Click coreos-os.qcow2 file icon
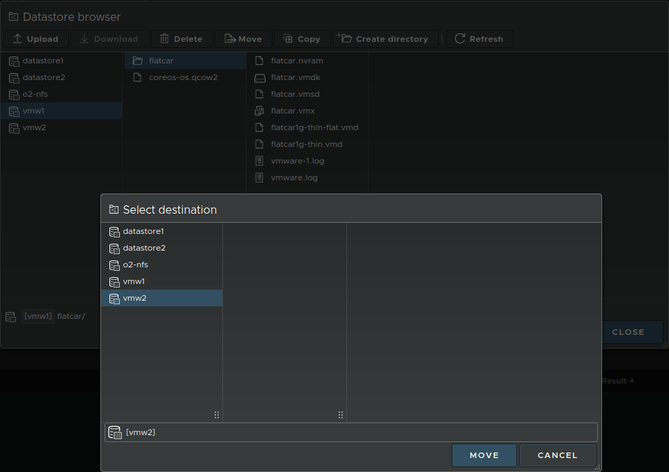 tap(137, 77)
